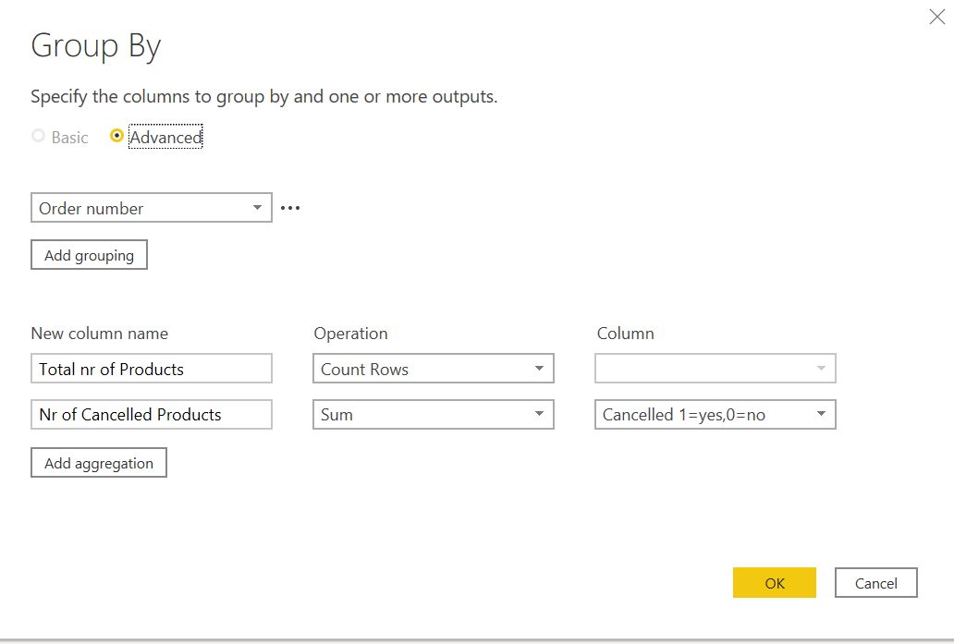The image size is (954, 644).
Task: Open the Sum operation dropdown
Action: point(434,415)
